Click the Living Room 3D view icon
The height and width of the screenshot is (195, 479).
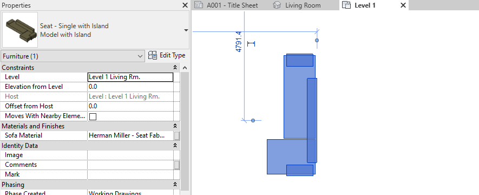(277, 5)
